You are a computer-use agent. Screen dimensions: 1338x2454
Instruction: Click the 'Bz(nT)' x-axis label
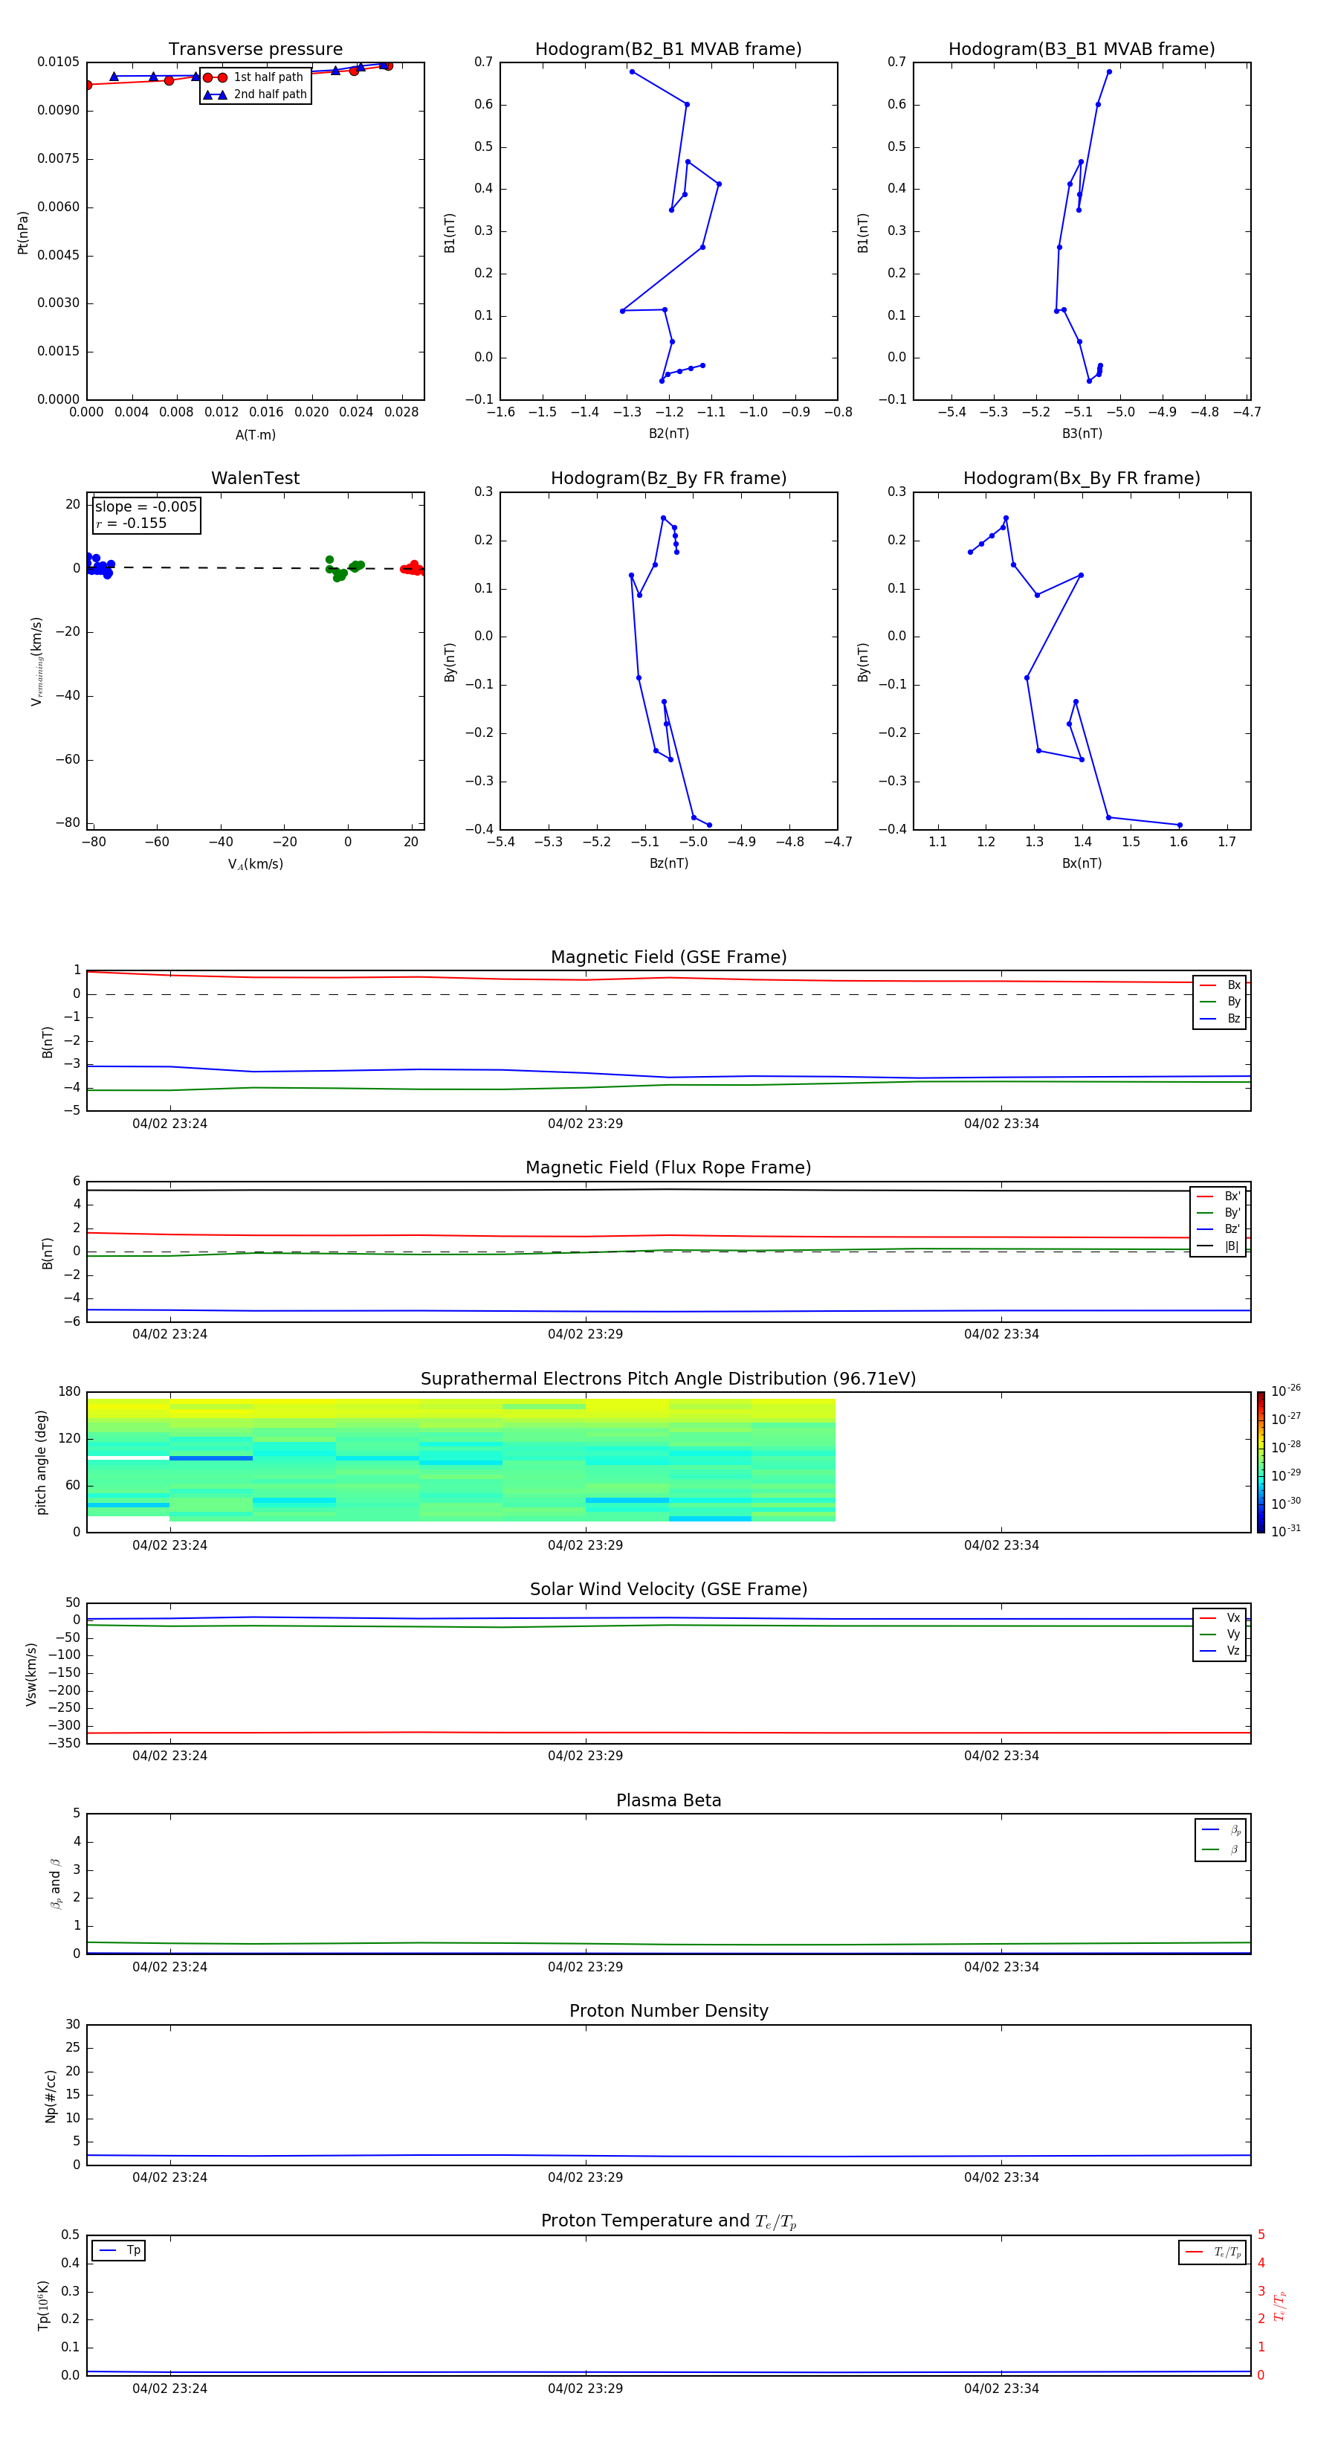click(668, 863)
